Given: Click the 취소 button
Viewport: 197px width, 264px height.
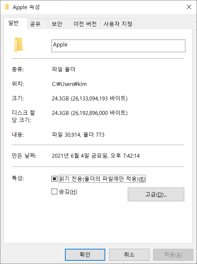Looking at the screenshot, I should [129, 255].
